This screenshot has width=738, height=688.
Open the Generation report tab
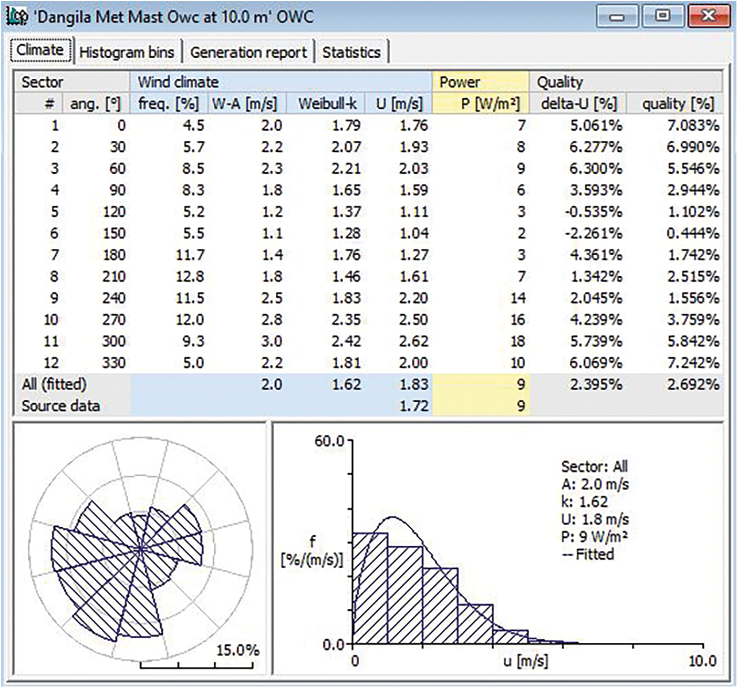tap(248, 53)
